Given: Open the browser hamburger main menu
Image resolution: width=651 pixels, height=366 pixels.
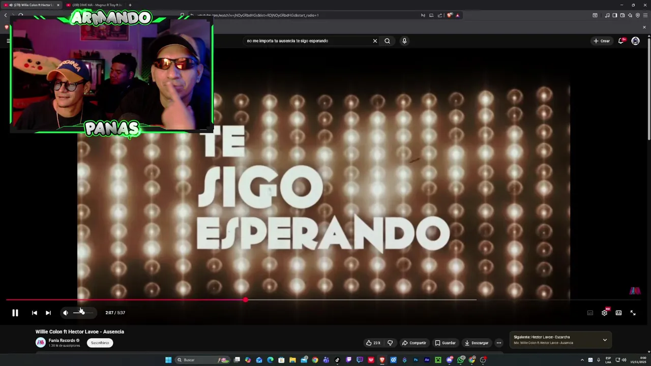Looking at the screenshot, I should [x=645, y=15].
